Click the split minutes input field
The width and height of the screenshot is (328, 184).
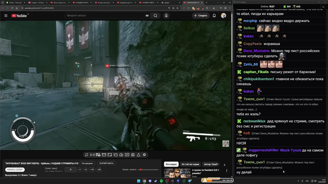pos(70,169)
